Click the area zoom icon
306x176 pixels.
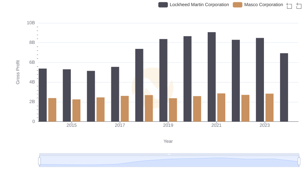(289, 6)
